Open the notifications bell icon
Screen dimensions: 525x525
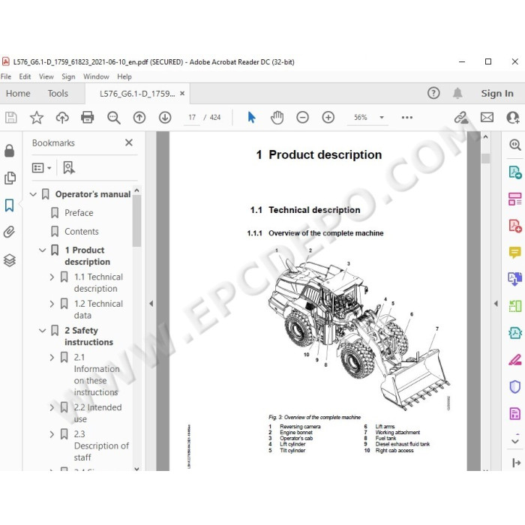tap(457, 93)
